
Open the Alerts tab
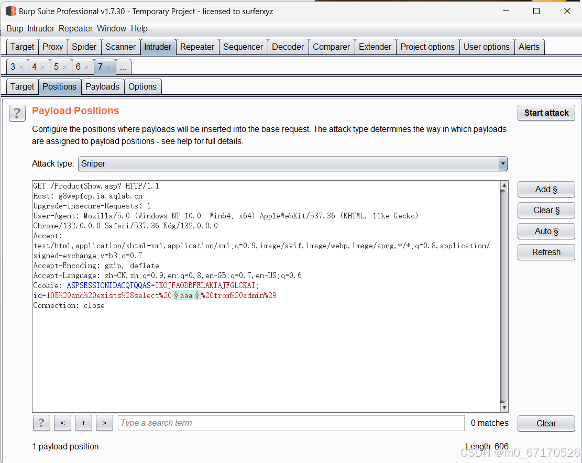pos(529,47)
